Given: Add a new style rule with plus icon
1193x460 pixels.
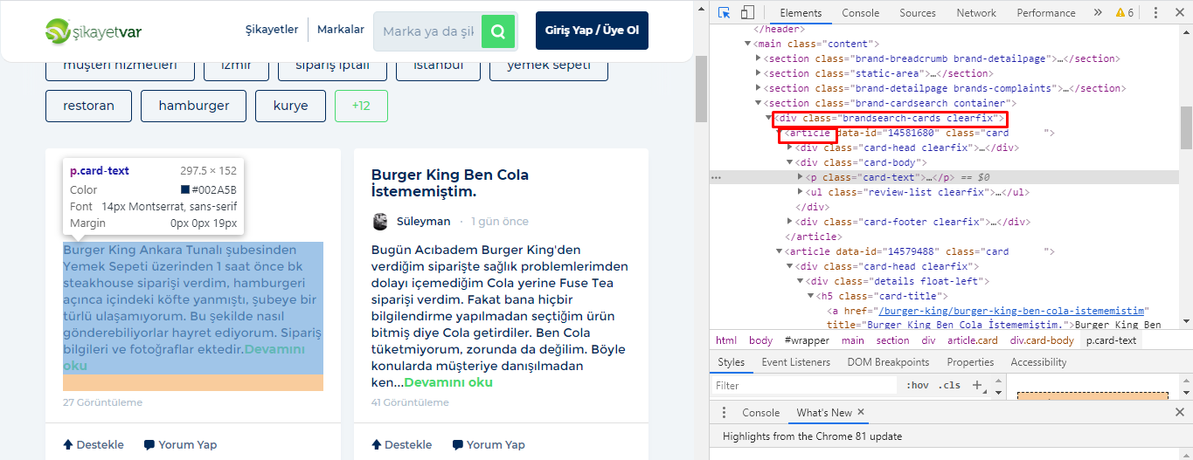Looking at the screenshot, I should tap(978, 385).
